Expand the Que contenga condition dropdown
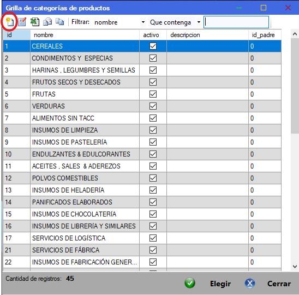Screen dimensions: 299x295 click(x=199, y=22)
